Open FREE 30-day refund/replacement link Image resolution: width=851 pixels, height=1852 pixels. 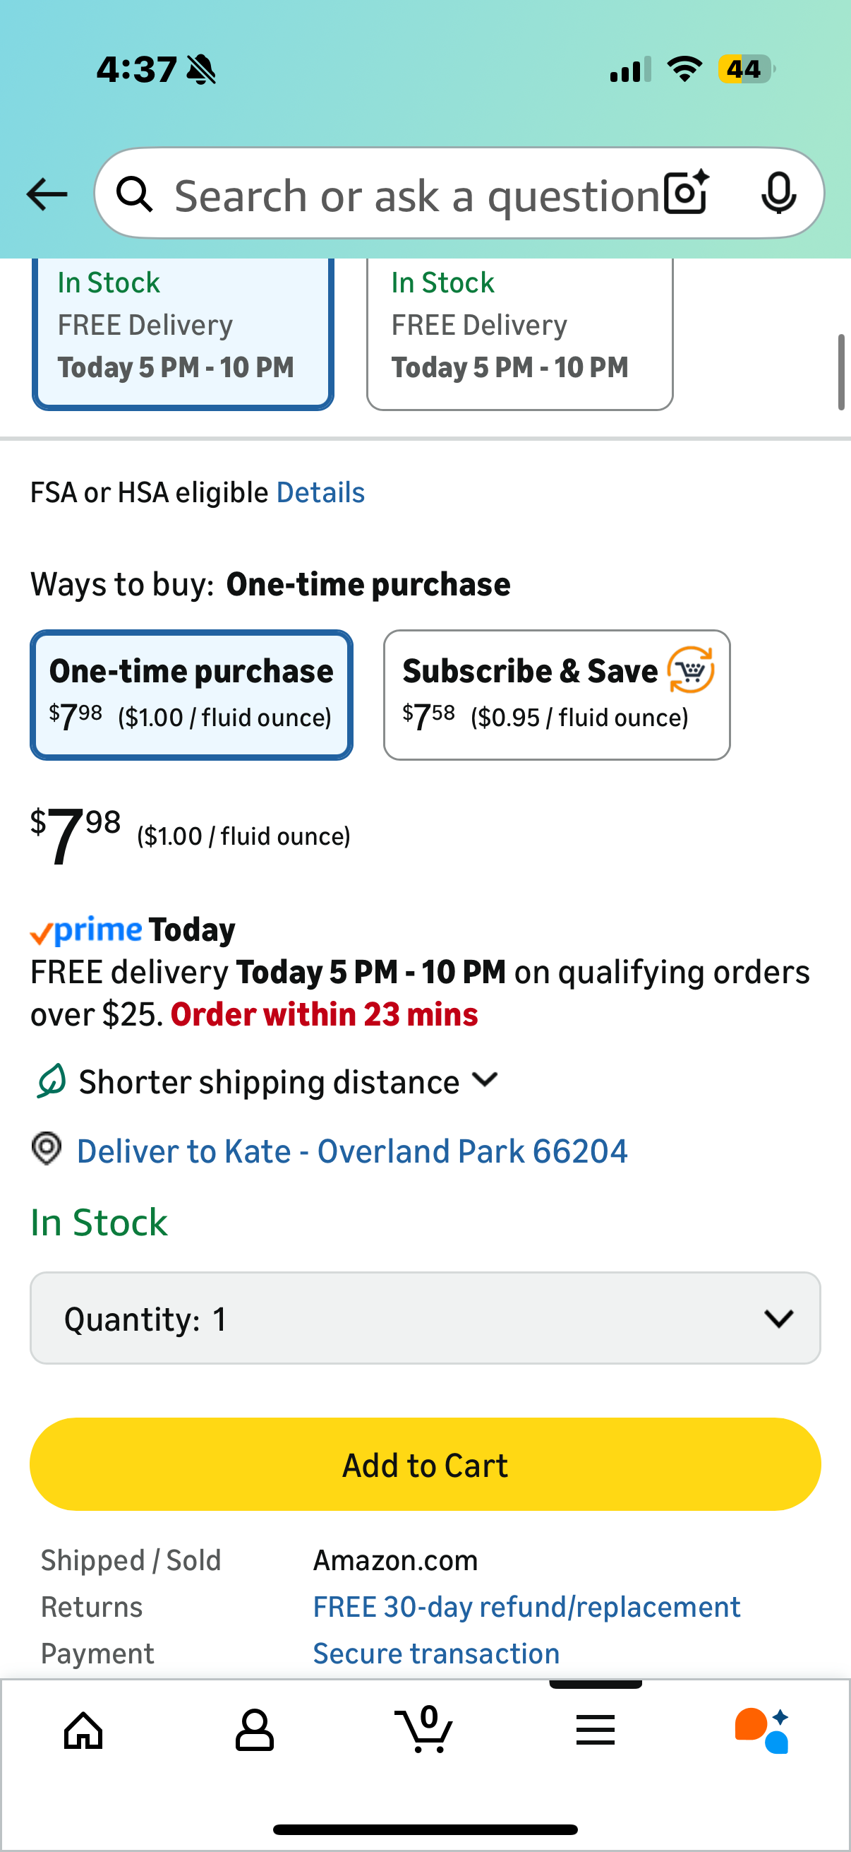click(x=526, y=1607)
